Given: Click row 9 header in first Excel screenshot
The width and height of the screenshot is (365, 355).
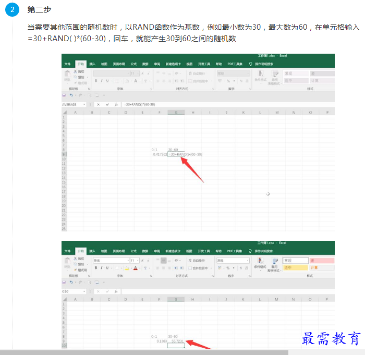Looking at the screenshot, I should (x=64, y=154).
